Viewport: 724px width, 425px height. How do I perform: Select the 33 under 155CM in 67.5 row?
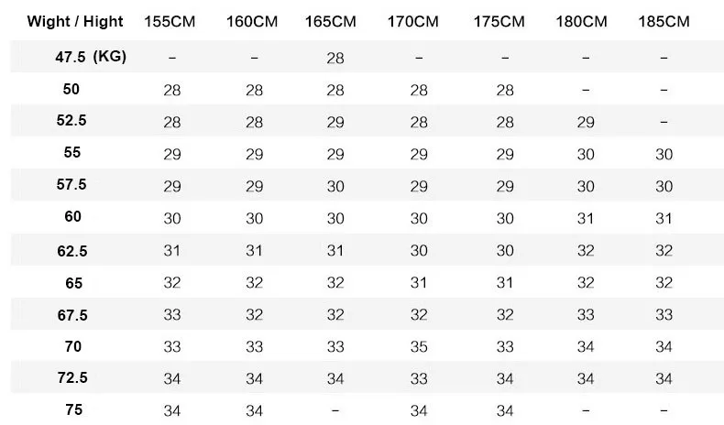[x=171, y=315]
